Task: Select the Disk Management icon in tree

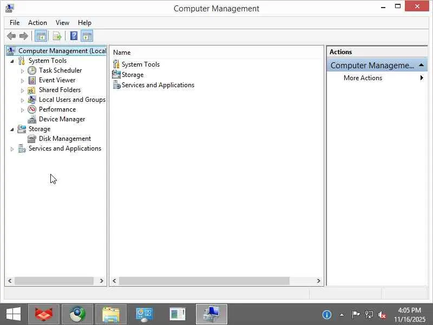Action: point(32,139)
